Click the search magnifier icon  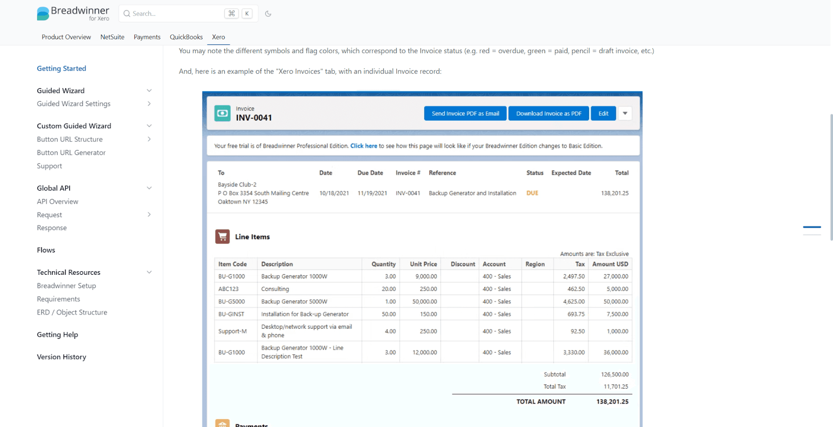pos(127,14)
